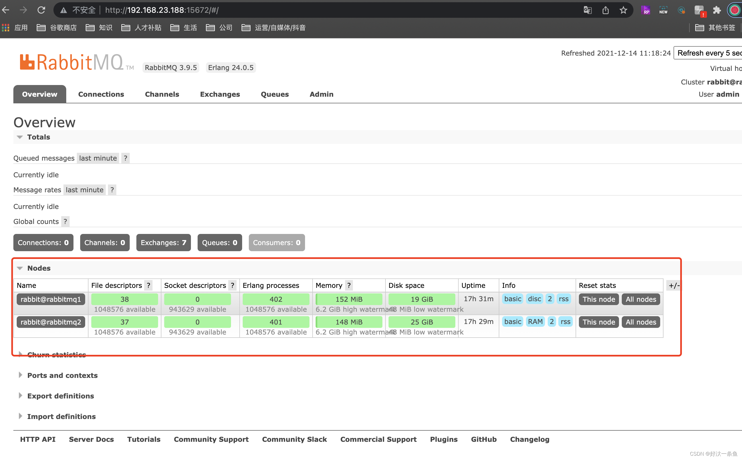Open the Tutorials footer link
The width and height of the screenshot is (742, 459).
point(144,439)
